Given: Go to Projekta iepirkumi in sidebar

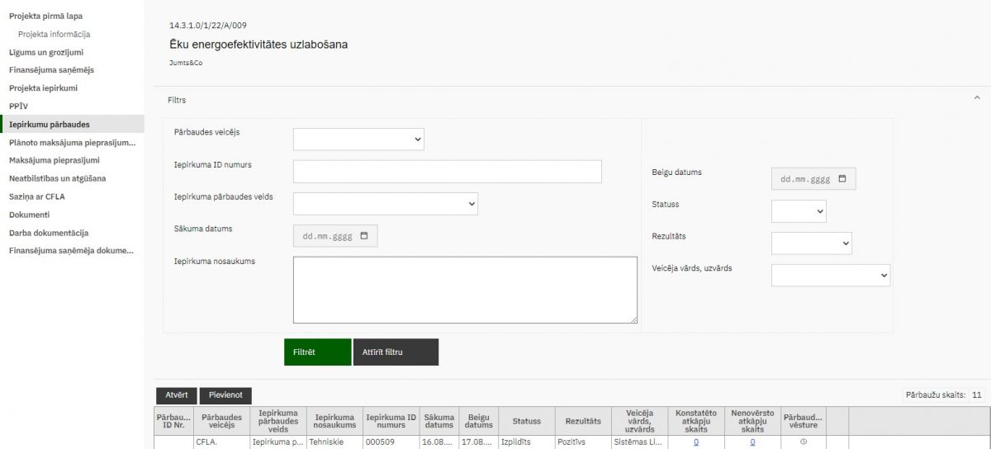Looking at the screenshot, I should click(x=43, y=87).
